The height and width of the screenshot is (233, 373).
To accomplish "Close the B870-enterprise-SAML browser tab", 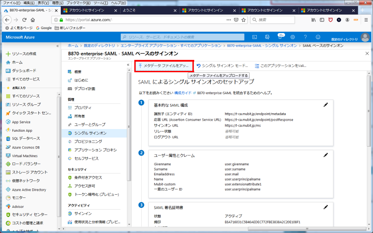I will [56, 11].
